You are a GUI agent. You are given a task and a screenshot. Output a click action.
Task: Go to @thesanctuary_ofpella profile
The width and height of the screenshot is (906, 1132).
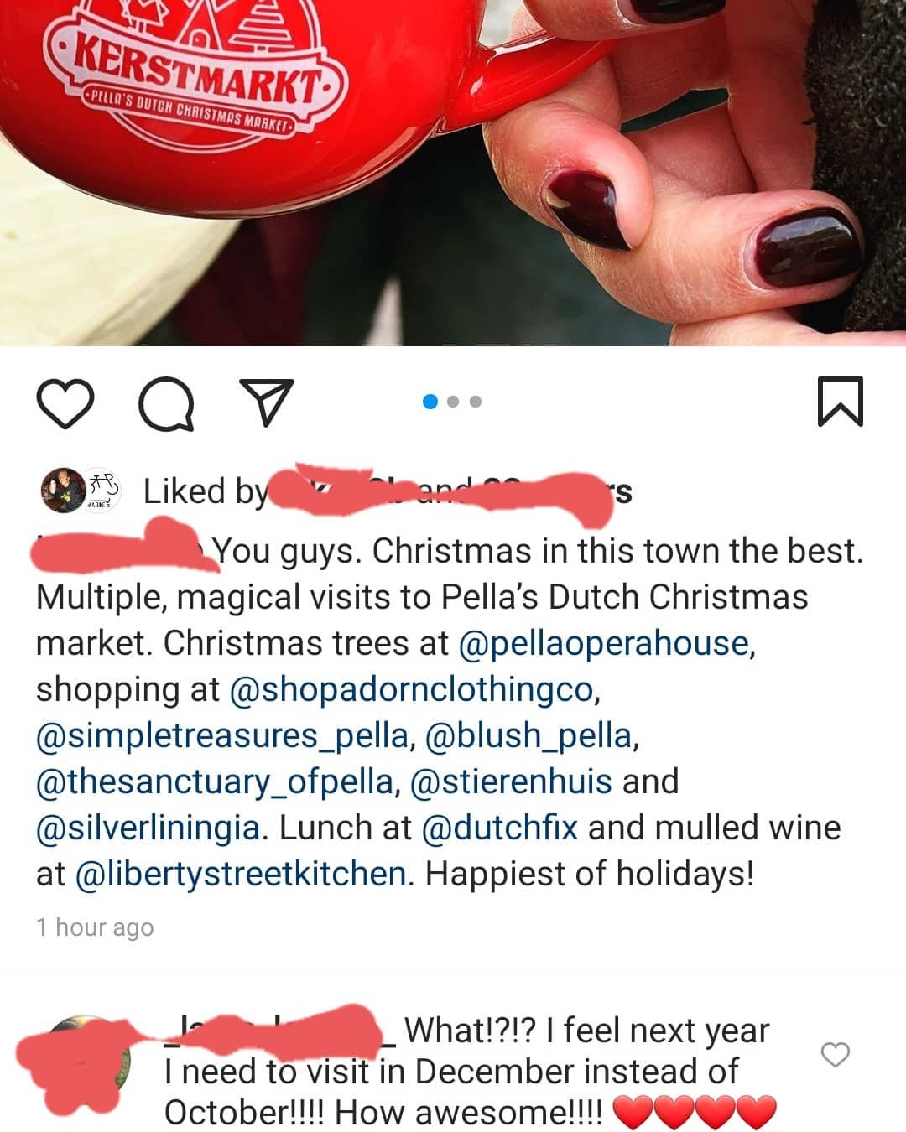click(x=214, y=781)
